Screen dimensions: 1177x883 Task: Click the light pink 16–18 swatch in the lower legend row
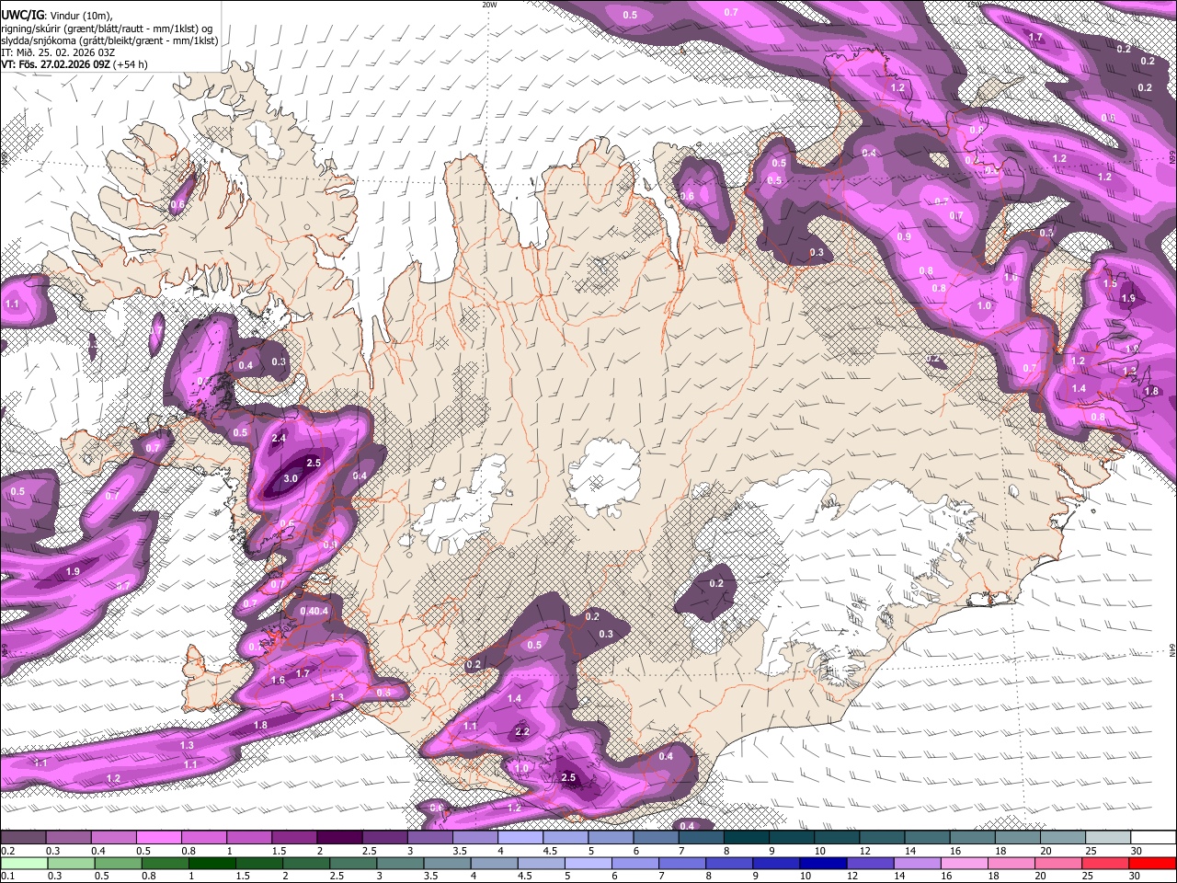click(x=966, y=863)
